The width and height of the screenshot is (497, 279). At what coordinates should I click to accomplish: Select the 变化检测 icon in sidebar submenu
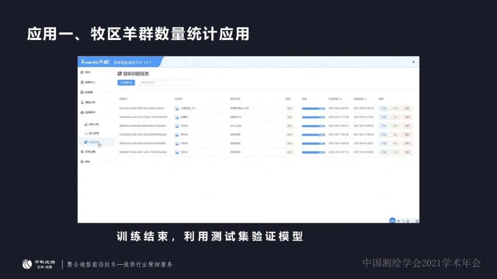(86, 133)
